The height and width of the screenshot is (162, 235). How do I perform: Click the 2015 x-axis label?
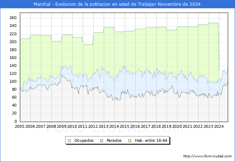(125, 126)
